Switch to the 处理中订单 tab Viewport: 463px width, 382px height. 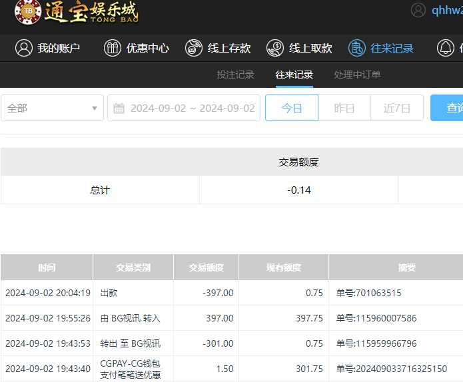pos(357,75)
